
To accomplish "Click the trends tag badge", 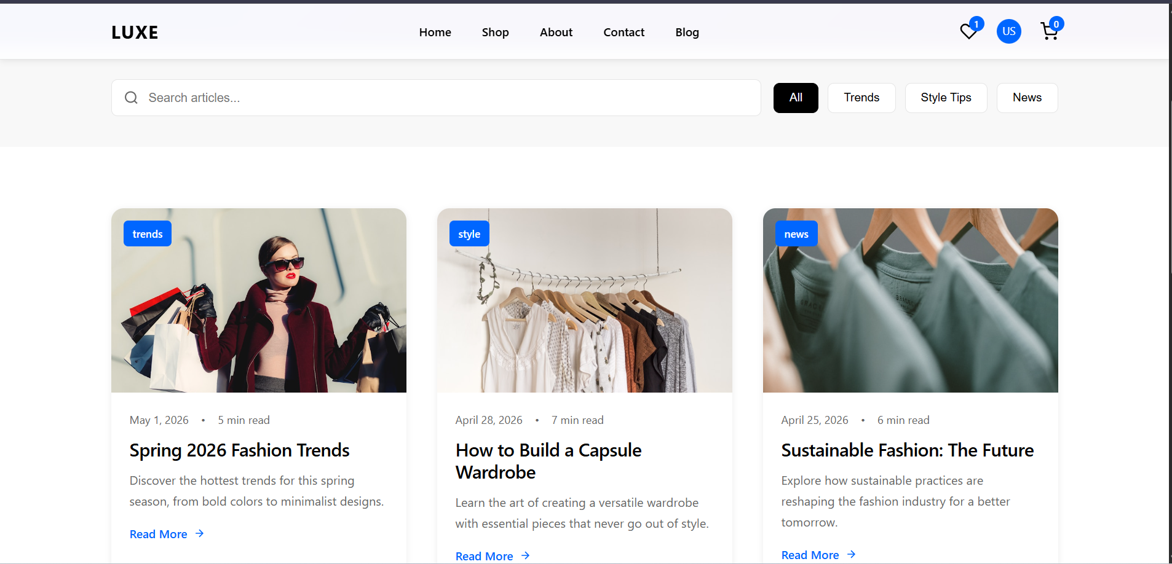I will click(x=148, y=233).
